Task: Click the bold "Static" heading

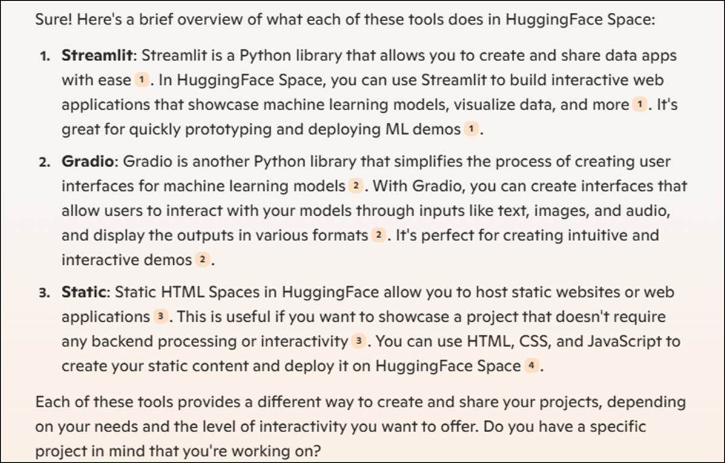Action: (x=84, y=292)
